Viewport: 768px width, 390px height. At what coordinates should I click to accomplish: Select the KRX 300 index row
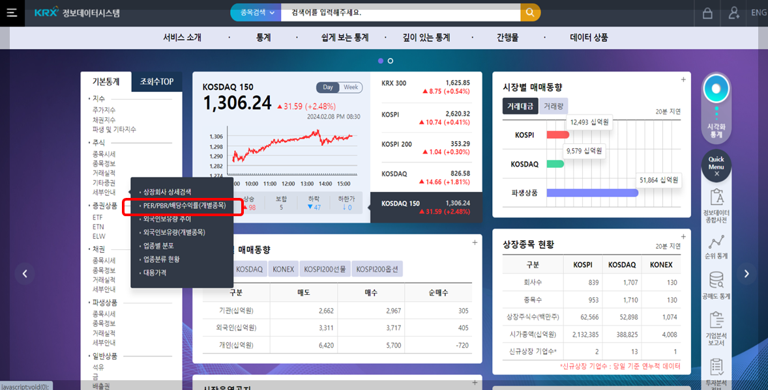pos(426,87)
